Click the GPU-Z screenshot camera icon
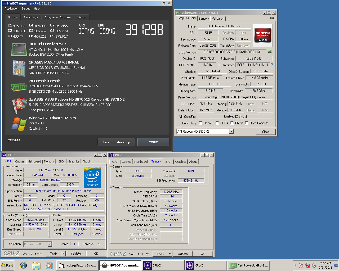Screen dimensions: 339x271 point(272,18)
